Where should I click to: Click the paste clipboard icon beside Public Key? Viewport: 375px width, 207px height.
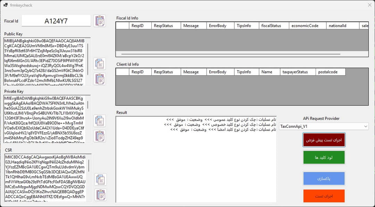tap(100, 79)
